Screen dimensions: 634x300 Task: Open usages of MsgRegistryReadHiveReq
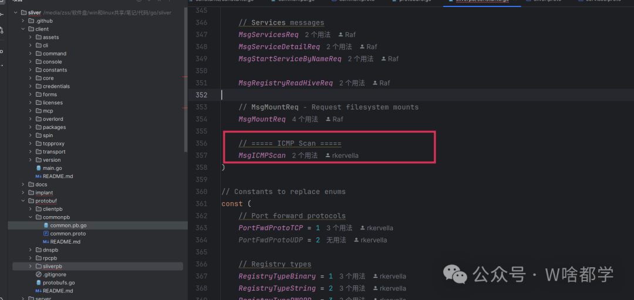pyautogui.click(x=352, y=83)
